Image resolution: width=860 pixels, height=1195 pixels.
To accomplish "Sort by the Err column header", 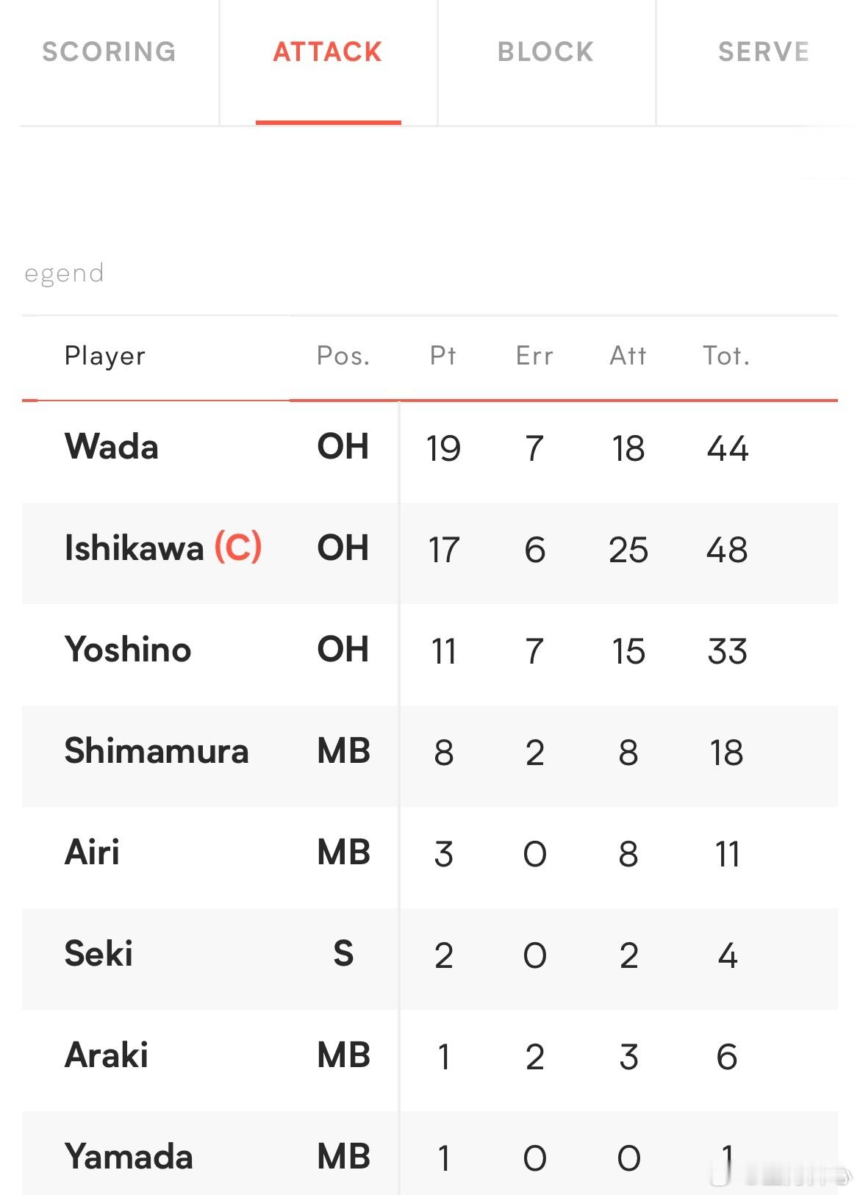I will tap(534, 356).
